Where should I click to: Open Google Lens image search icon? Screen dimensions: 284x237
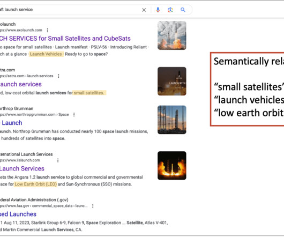[x=170, y=10]
